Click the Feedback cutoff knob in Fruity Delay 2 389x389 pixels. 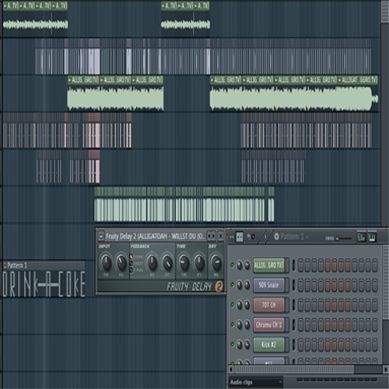[167, 262]
